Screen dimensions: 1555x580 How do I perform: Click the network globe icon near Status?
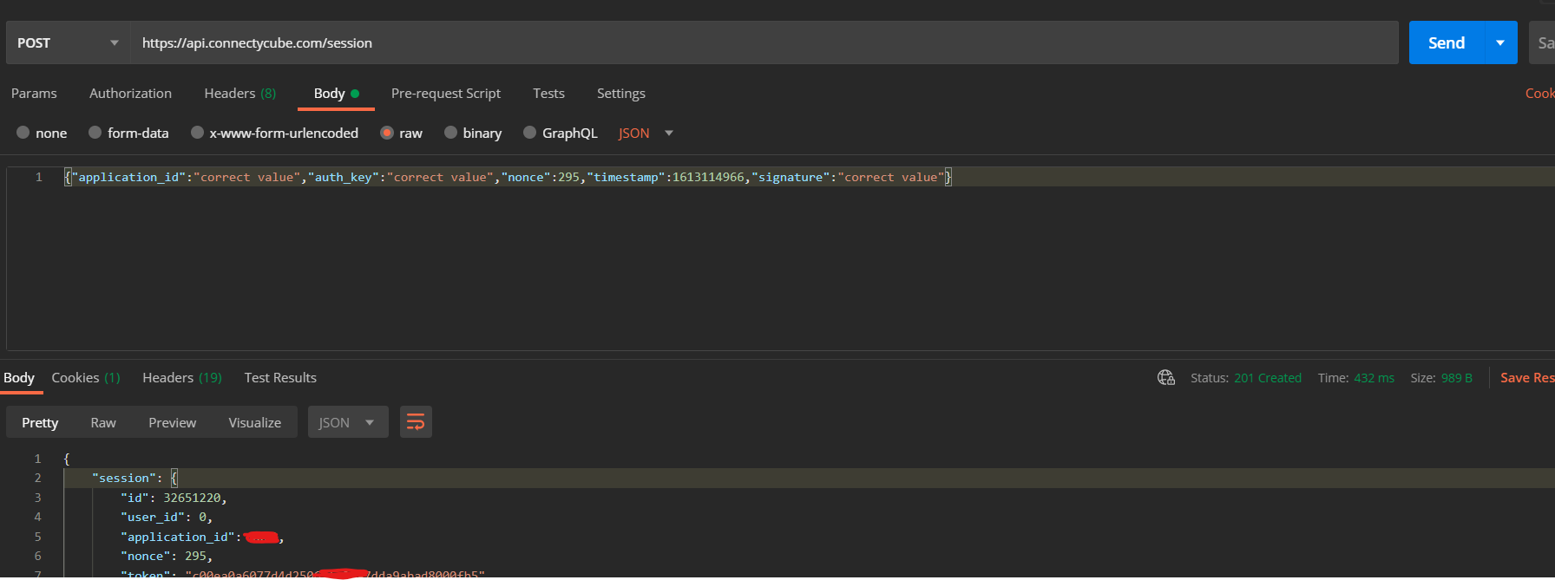click(1166, 378)
